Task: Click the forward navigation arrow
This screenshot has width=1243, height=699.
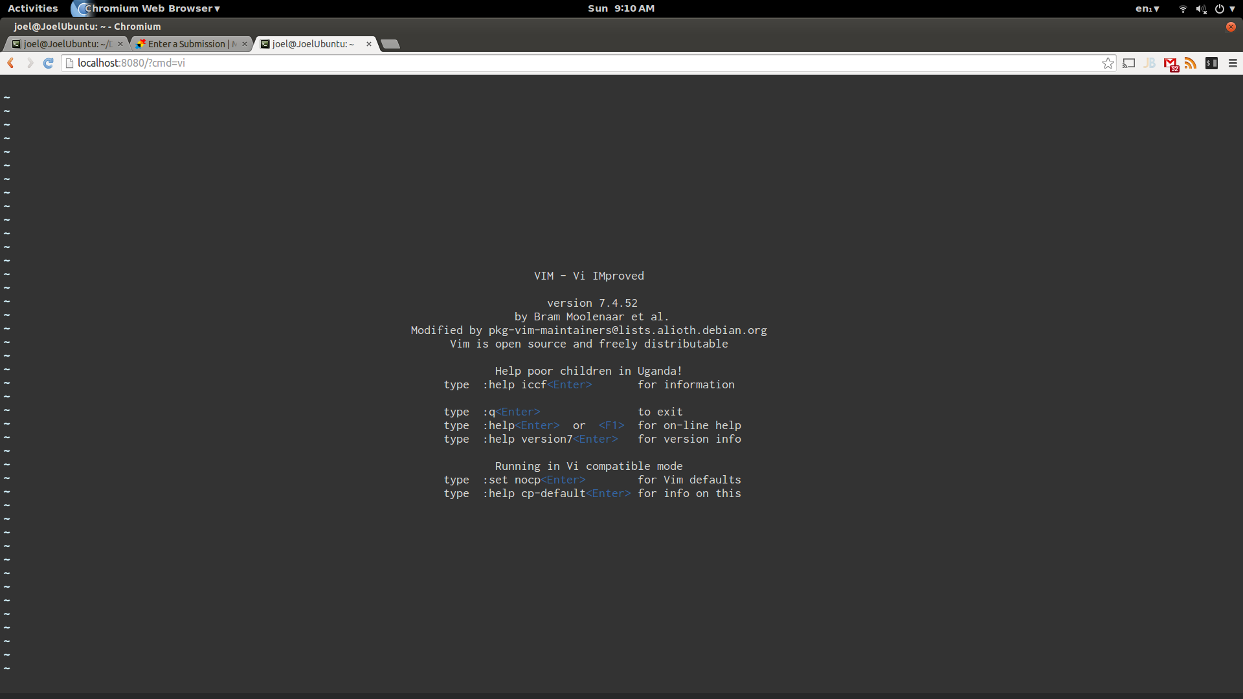Action: (30, 63)
